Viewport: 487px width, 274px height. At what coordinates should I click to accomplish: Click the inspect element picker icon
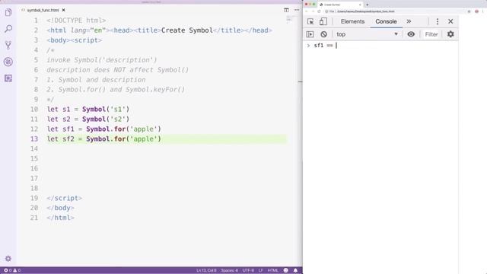click(310, 21)
